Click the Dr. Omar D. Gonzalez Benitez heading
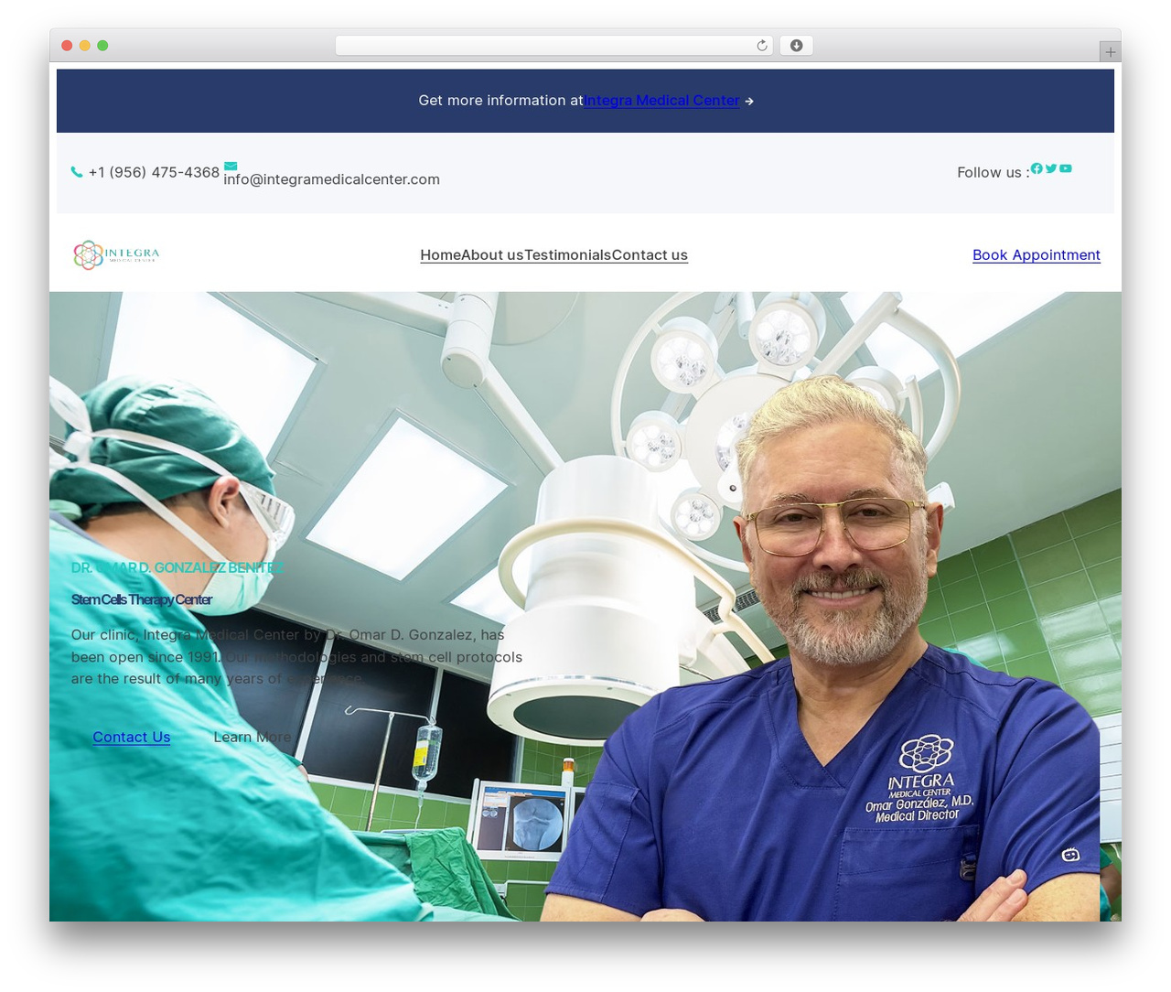This screenshot has width=1171, height=992. (x=177, y=567)
